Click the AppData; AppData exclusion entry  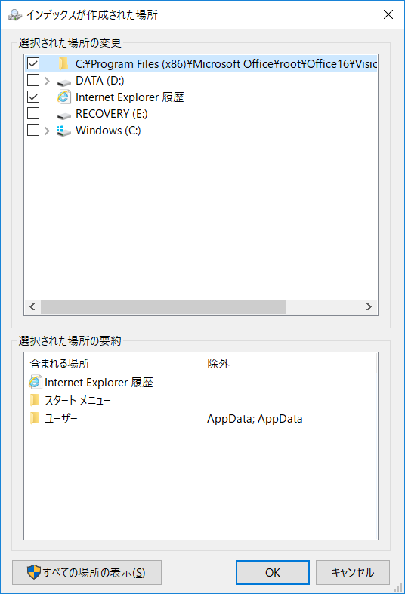(x=255, y=419)
